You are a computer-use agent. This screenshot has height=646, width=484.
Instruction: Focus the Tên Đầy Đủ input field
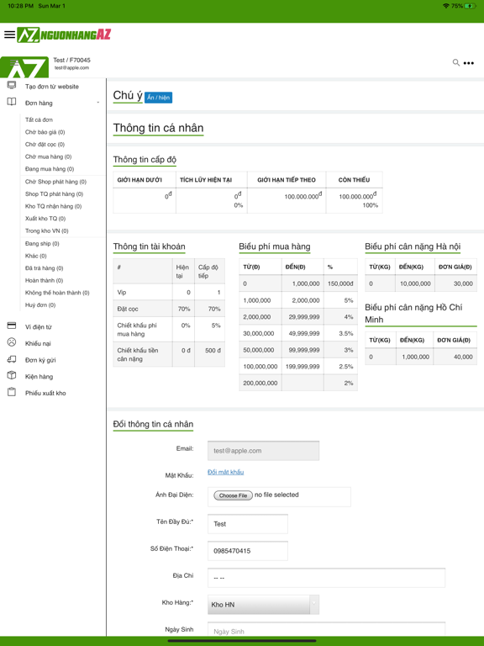click(248, 524)
